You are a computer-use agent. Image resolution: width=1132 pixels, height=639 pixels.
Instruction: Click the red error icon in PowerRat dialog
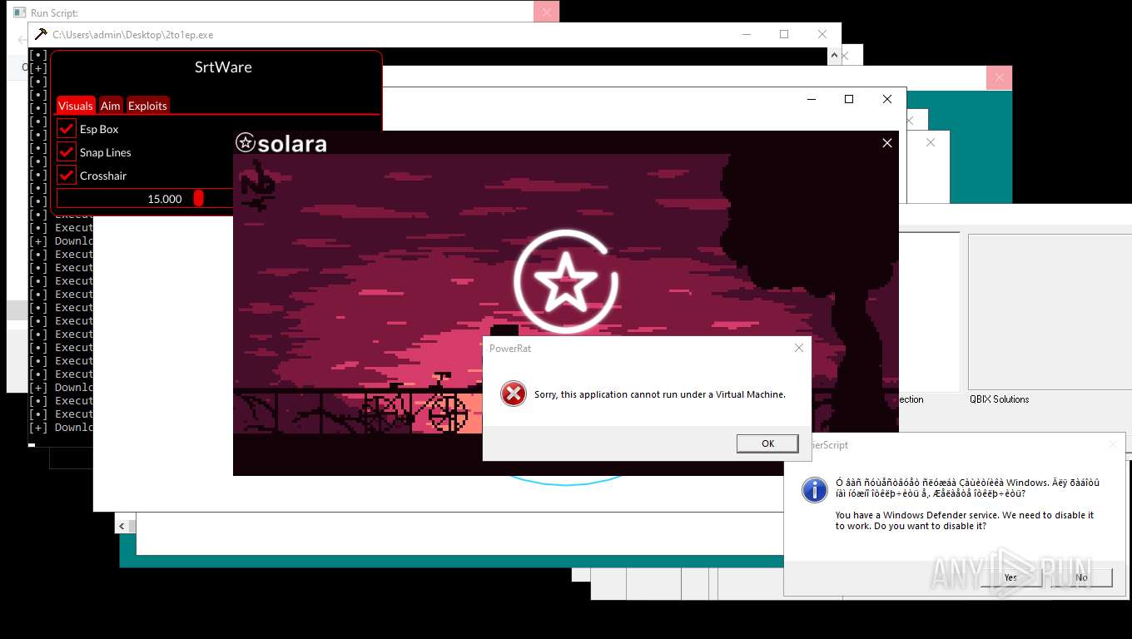point(514,394)
